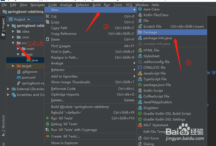Click the Maven pom.xml file icon
Screen dimensions: 216x146
tap(19, 78)
